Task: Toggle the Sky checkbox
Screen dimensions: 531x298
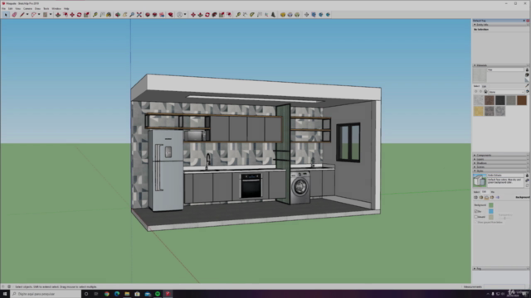Action: point(476,211)
